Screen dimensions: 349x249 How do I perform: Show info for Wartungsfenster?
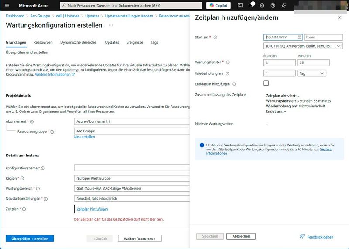click(x=228, y=62)
